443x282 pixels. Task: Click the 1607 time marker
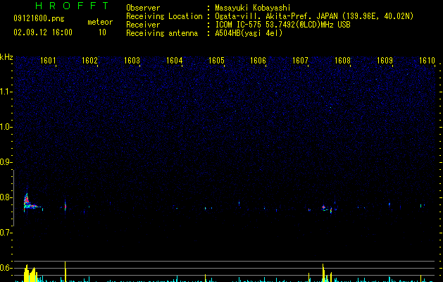pyautogui.click(x=300, y=60)
